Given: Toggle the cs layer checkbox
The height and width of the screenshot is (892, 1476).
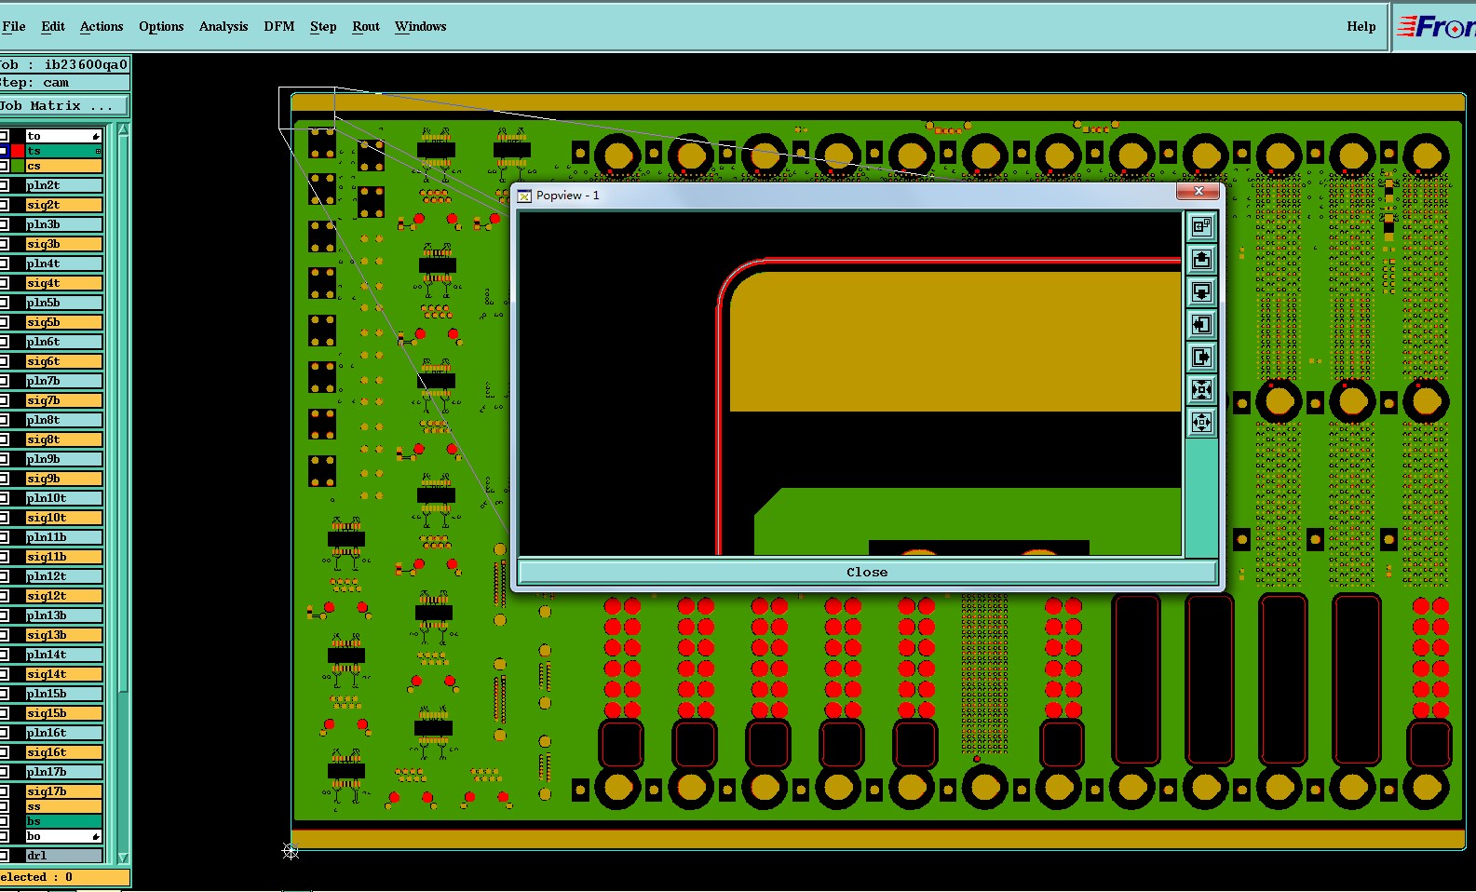Looking at the screenshot, I should (4, 166).
